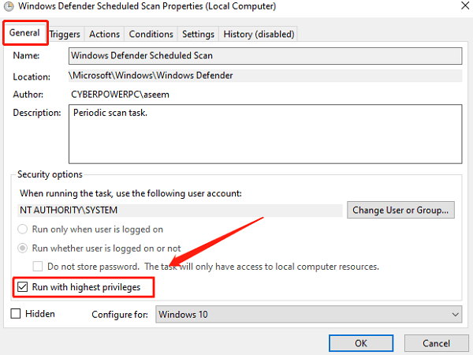Open the Settings tab

(x=198, y=34)
